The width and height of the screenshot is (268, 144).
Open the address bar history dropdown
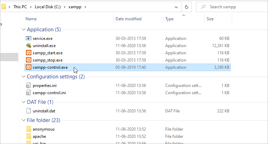click(x=176, y=7)
